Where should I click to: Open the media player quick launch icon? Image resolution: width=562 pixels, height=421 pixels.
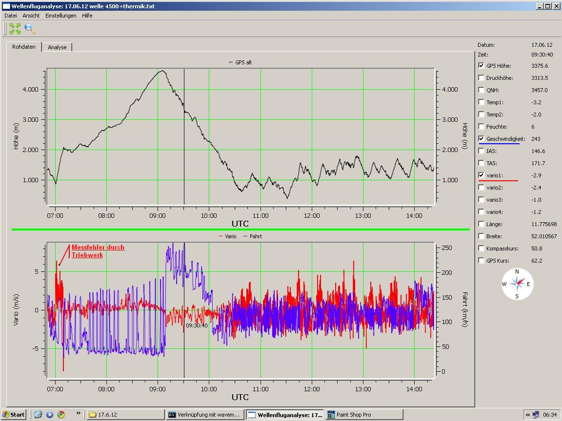(x=49, y=415)
